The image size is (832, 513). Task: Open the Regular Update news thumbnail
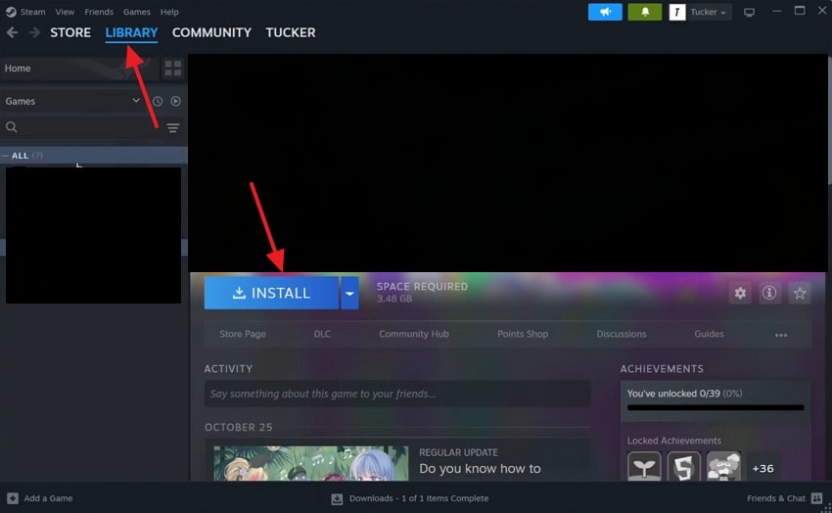click(x=311, y=463)
